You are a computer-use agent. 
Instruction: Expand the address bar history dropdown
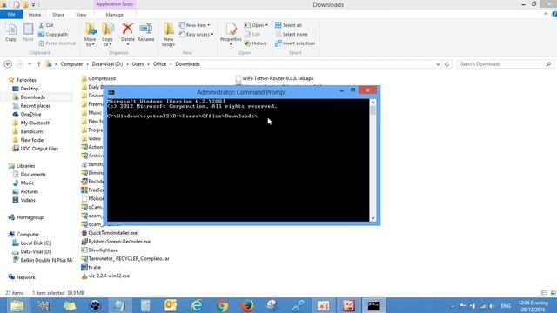click(438, 64)
